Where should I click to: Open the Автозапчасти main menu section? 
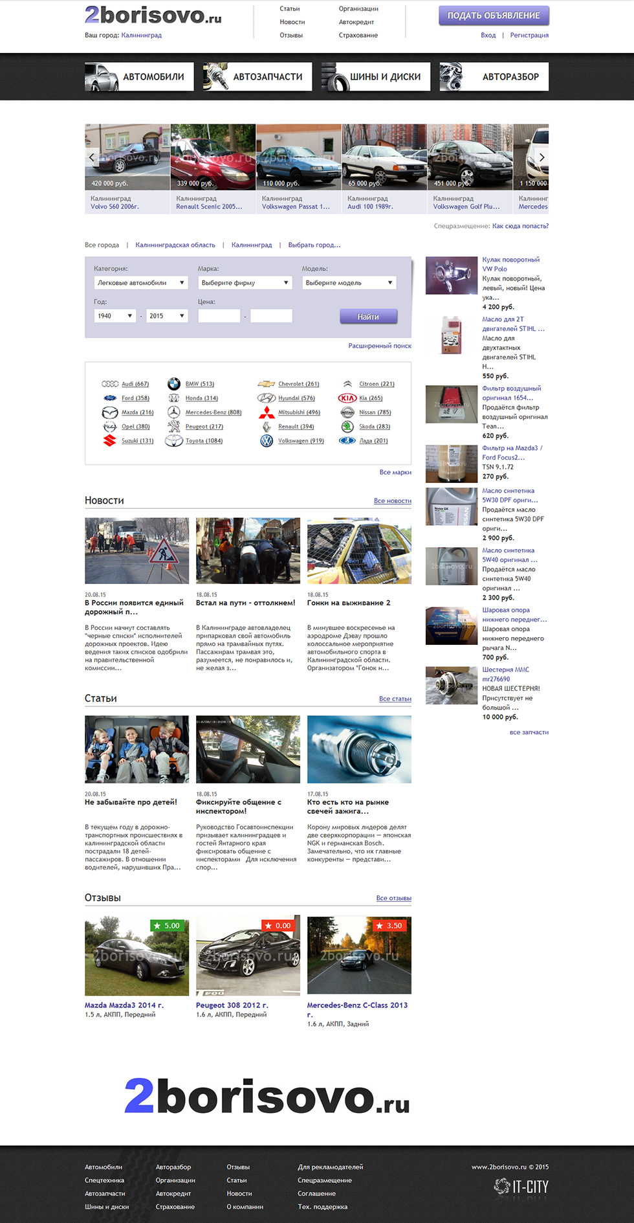pos(257,76)
